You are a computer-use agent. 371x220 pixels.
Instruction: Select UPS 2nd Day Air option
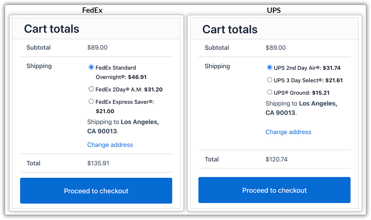(270, 67)
